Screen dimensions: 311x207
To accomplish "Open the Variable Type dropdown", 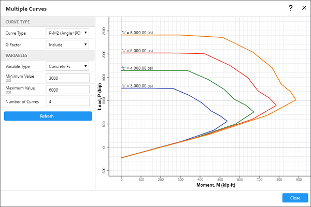I will point(67,66).
